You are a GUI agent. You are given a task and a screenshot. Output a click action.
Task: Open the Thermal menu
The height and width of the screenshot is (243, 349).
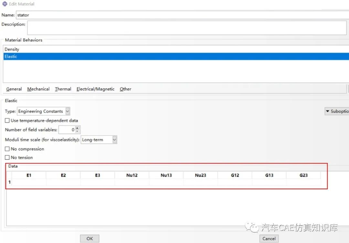(x=63, y=89)
